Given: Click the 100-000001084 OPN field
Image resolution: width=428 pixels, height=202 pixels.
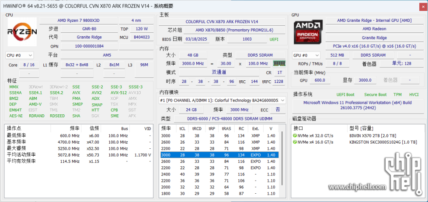Looking at the screenshot, I should (89, 46).
